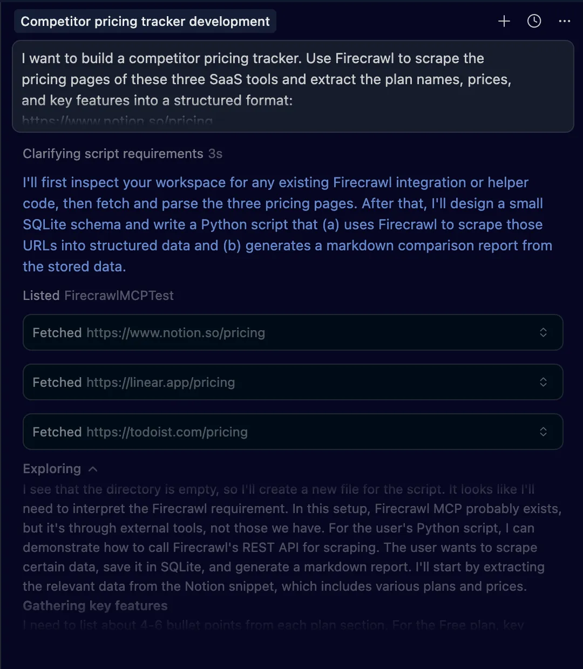The height and width of the screenshot is (669, 583).
Task: Open the more options ellipsis menu
Action: pos(565,21)
